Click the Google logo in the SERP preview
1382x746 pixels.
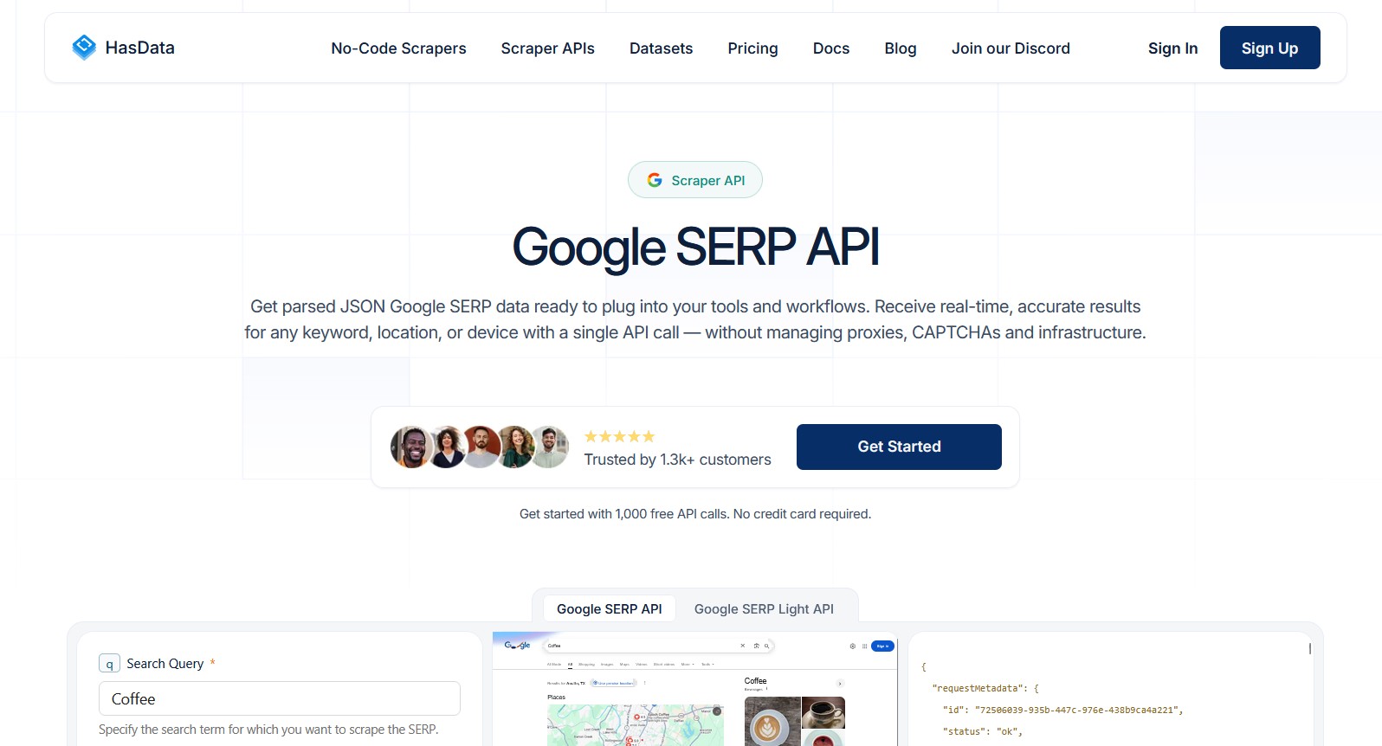click(x=518, y=646)
